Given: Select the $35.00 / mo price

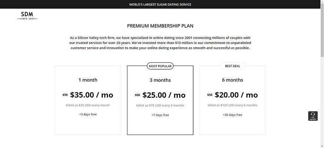Looking at the screenshot, I should coord(91,95).
